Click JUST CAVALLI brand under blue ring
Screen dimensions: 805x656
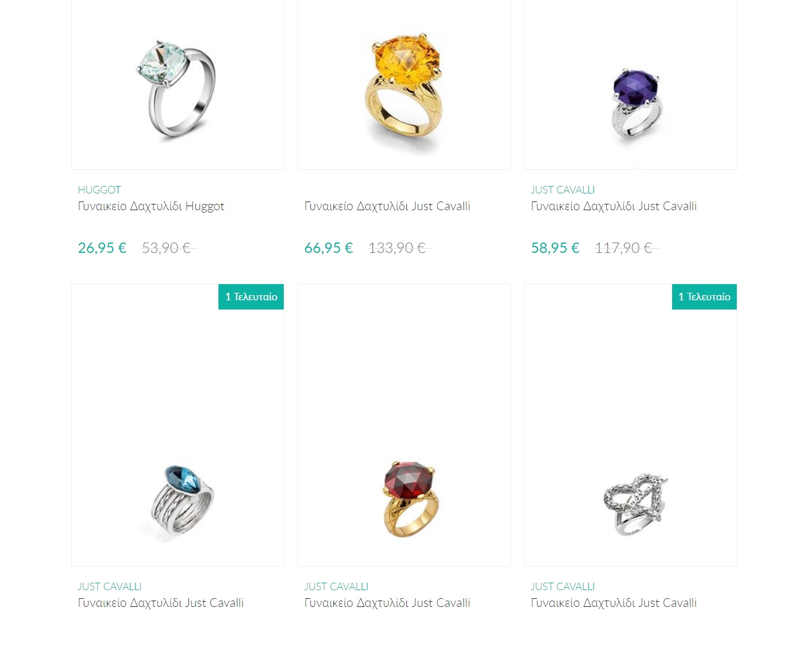pos(110,587)
